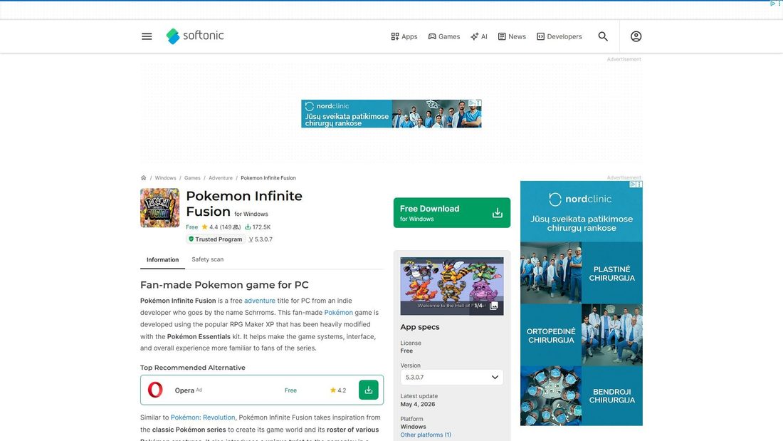Screen dimensions: 783x441
Task: Open the hamburger menu
Action: coord(147,36)
